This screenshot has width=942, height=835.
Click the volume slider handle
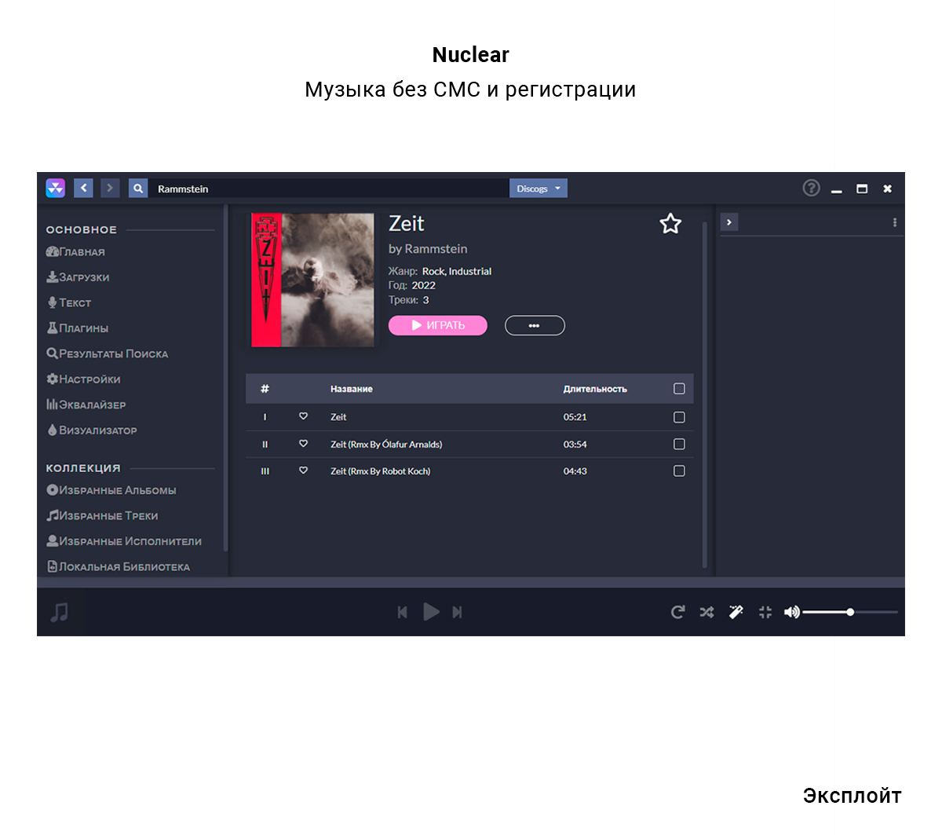[850, 612]
